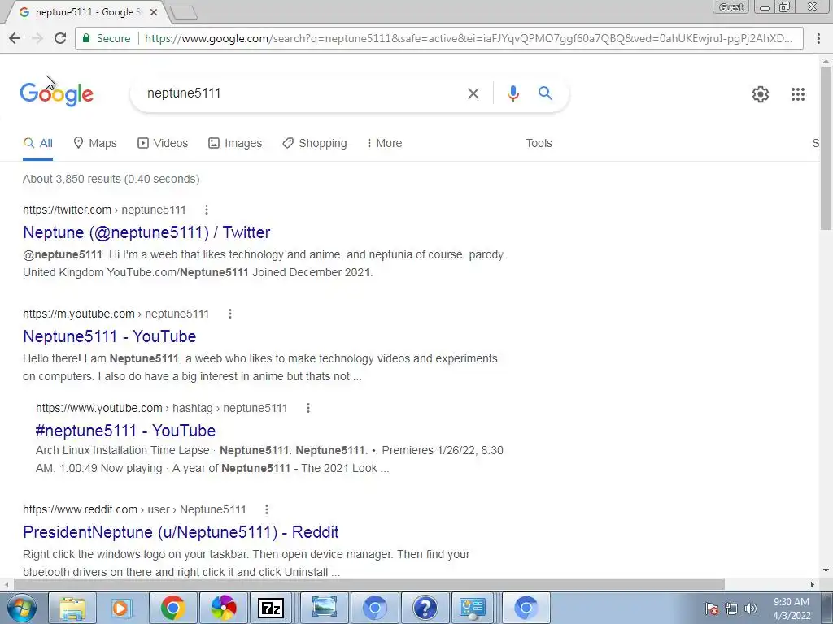
Task: Open the Google apps grid
Action: tap(797, 94)
